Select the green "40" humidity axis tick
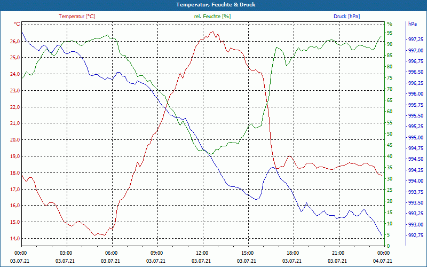Image resolution: width=427 pixels, height=267 pixels. (390, 156)
